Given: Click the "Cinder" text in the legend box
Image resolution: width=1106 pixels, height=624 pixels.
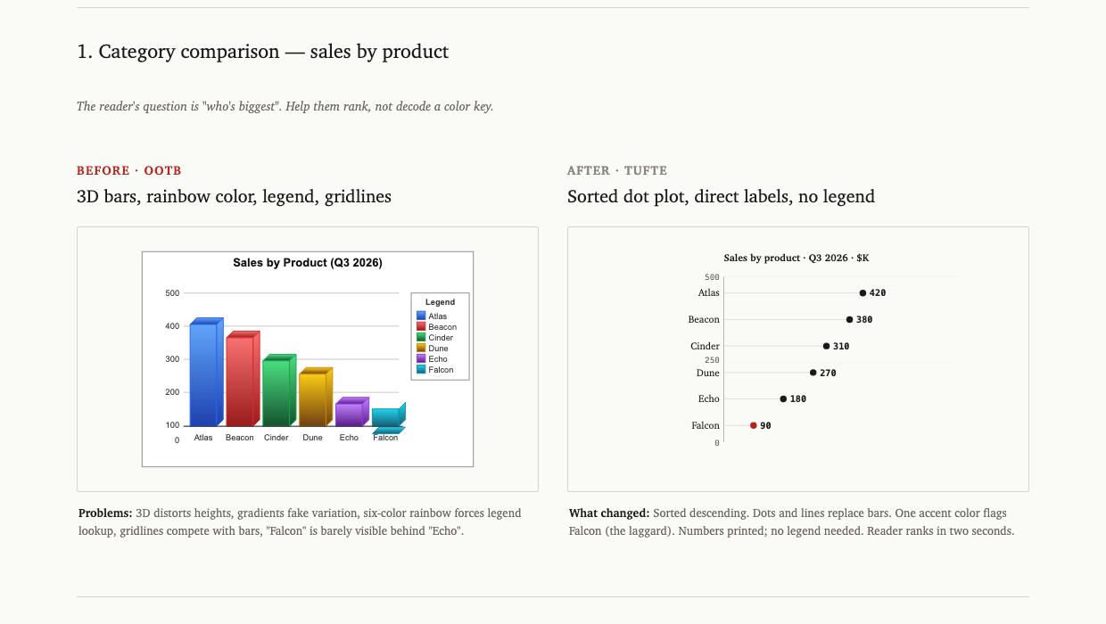Looking at the screenshot, I should [x=441, y=338].
